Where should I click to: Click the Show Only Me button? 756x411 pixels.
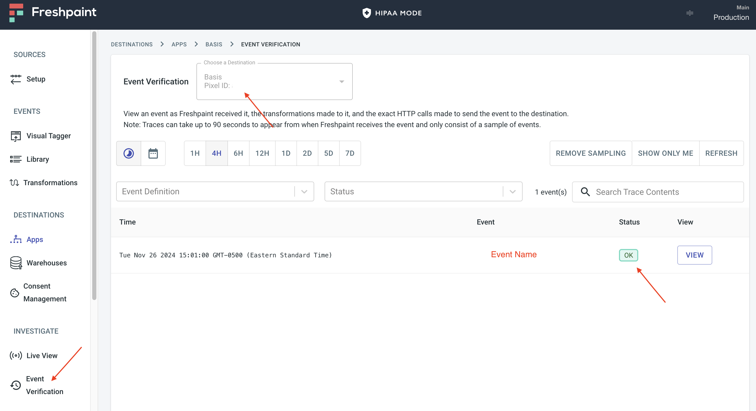(x=666, y=153)
